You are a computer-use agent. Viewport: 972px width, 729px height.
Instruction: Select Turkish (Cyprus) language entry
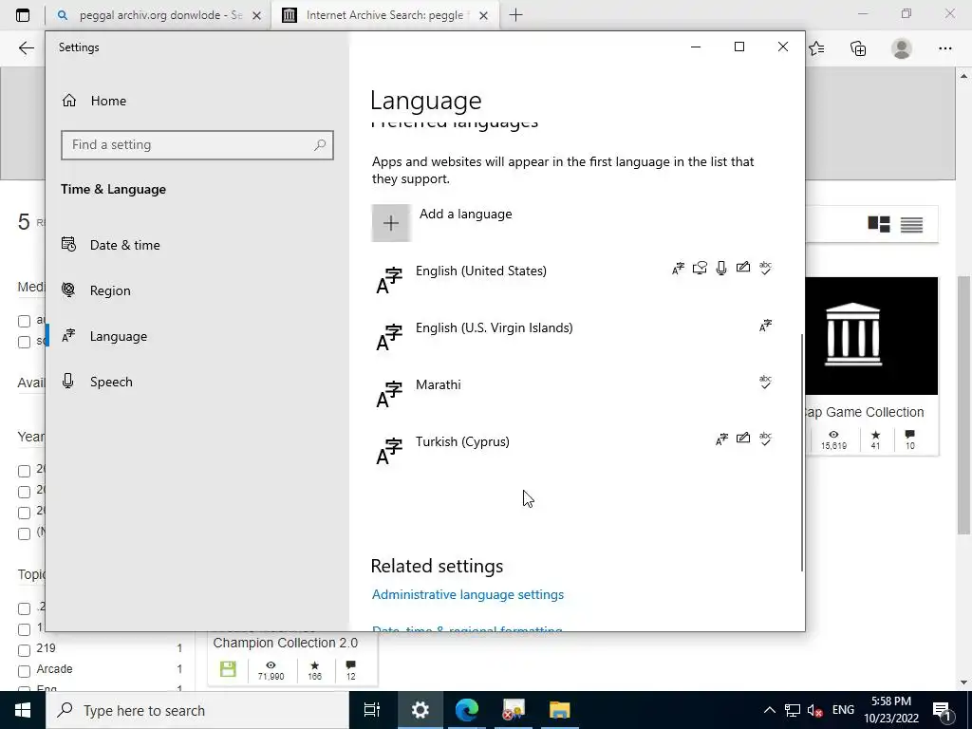573,450
